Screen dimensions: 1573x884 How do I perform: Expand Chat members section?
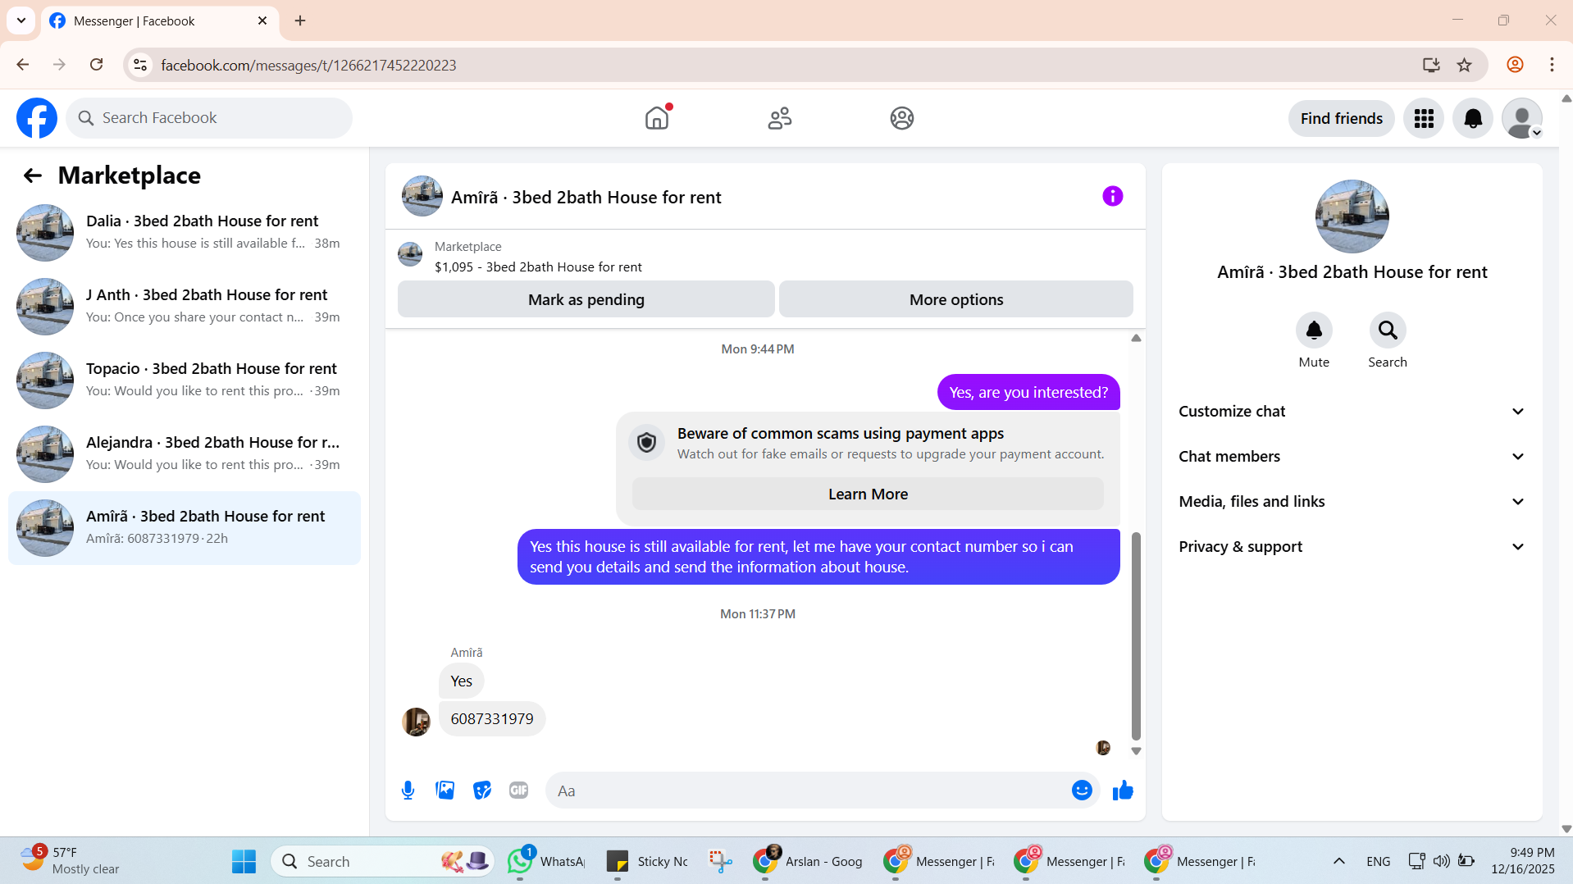(x=1352, y=457)
